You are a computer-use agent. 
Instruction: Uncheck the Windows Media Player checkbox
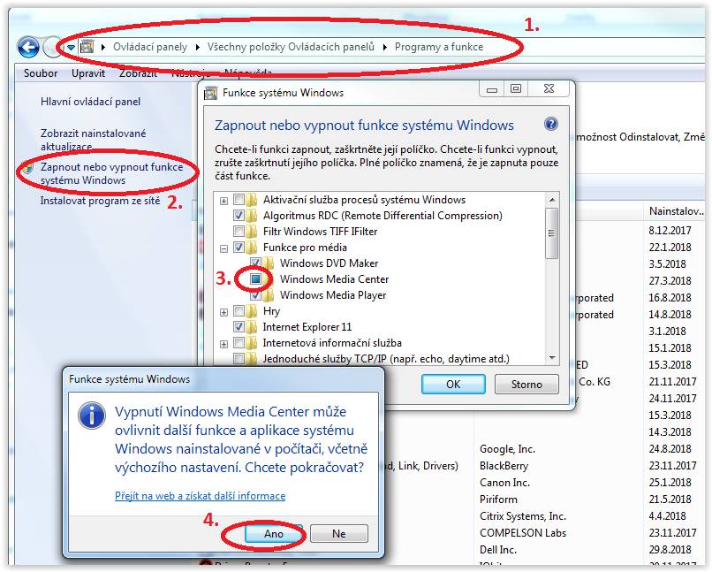255,295
